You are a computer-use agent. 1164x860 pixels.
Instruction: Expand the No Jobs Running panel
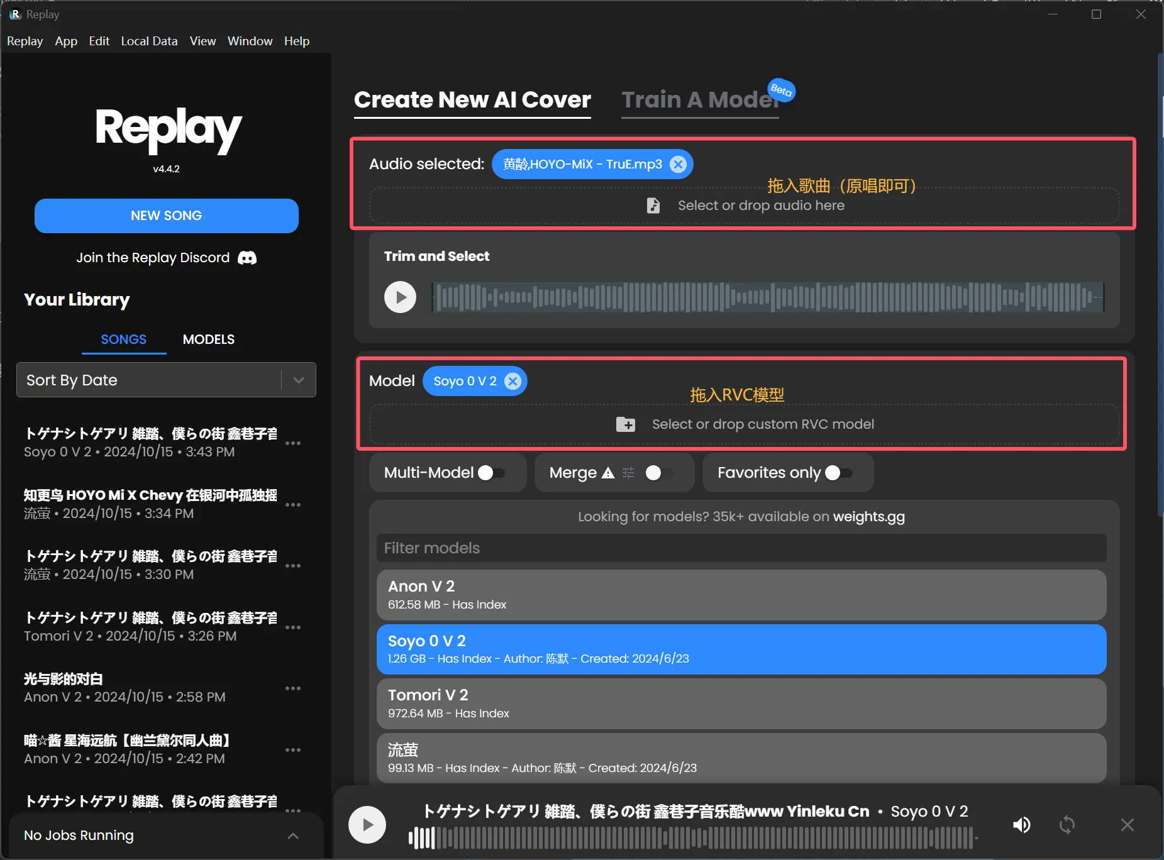click(x=292, y=835)
